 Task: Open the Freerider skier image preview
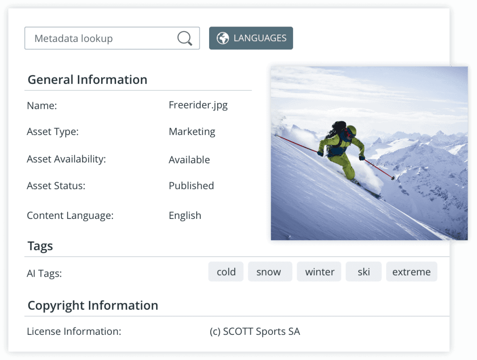[369, 153]
